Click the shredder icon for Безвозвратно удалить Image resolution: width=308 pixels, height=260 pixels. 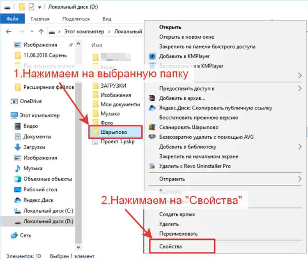pos(152,137)
